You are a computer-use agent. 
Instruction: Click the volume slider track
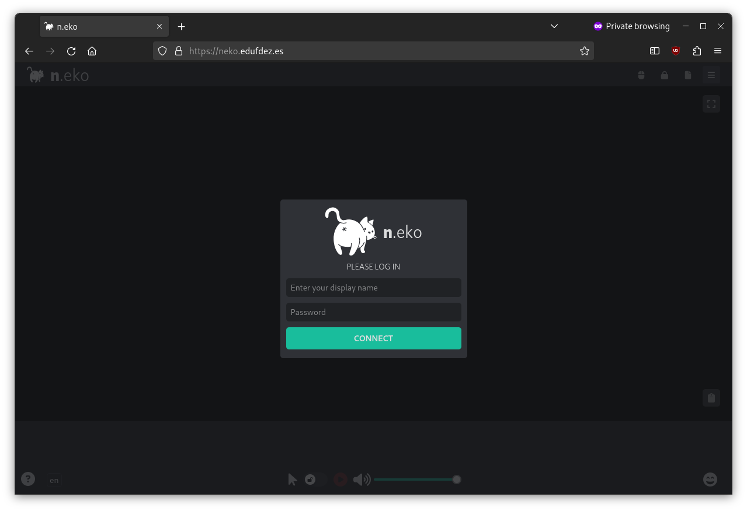415,480
